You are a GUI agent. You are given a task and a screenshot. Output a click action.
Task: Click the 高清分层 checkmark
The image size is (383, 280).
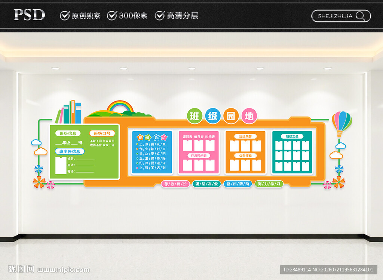pos(160,16)
